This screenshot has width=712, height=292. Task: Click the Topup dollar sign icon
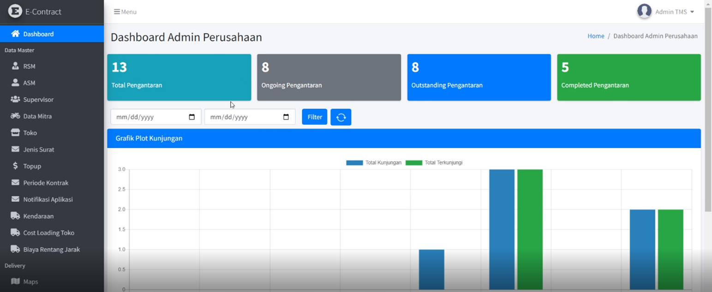15,166
